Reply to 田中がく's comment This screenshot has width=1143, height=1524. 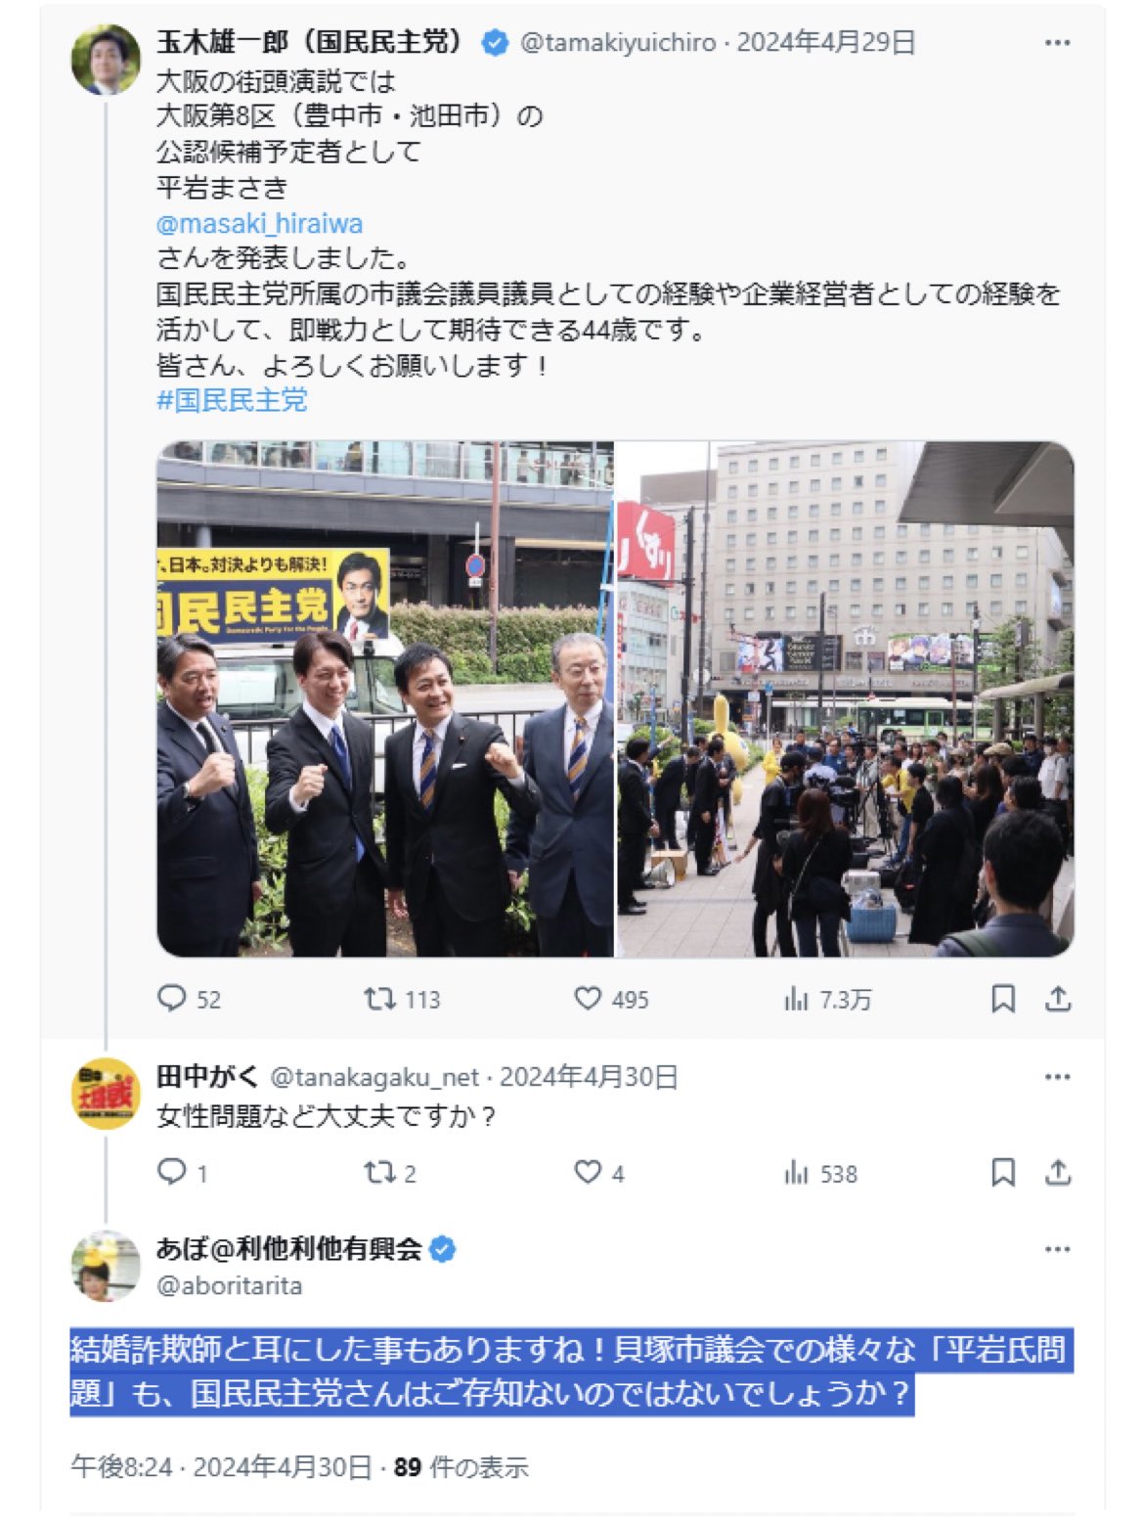(x=182, y=1172)
